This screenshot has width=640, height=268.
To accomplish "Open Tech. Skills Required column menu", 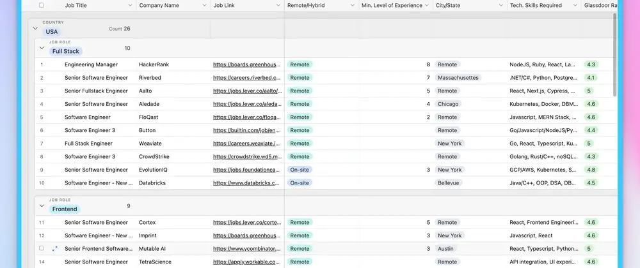I will [575, 6].
